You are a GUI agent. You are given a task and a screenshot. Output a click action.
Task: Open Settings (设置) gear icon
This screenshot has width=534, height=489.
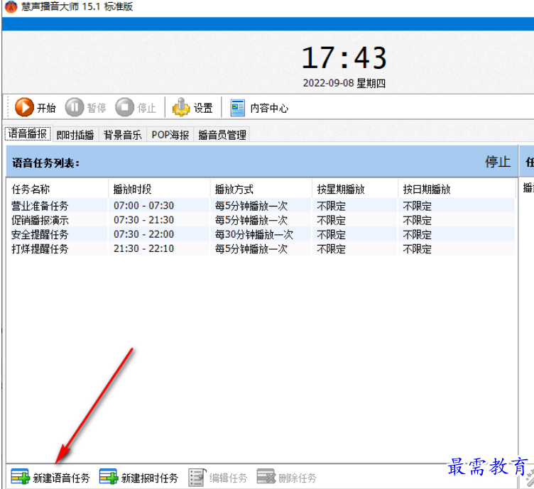pyautogui.click(x=181, y=108)
